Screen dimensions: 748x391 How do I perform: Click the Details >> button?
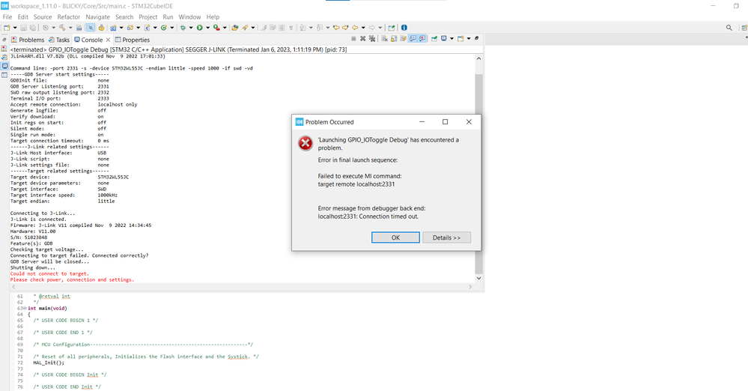click(446, 237)
